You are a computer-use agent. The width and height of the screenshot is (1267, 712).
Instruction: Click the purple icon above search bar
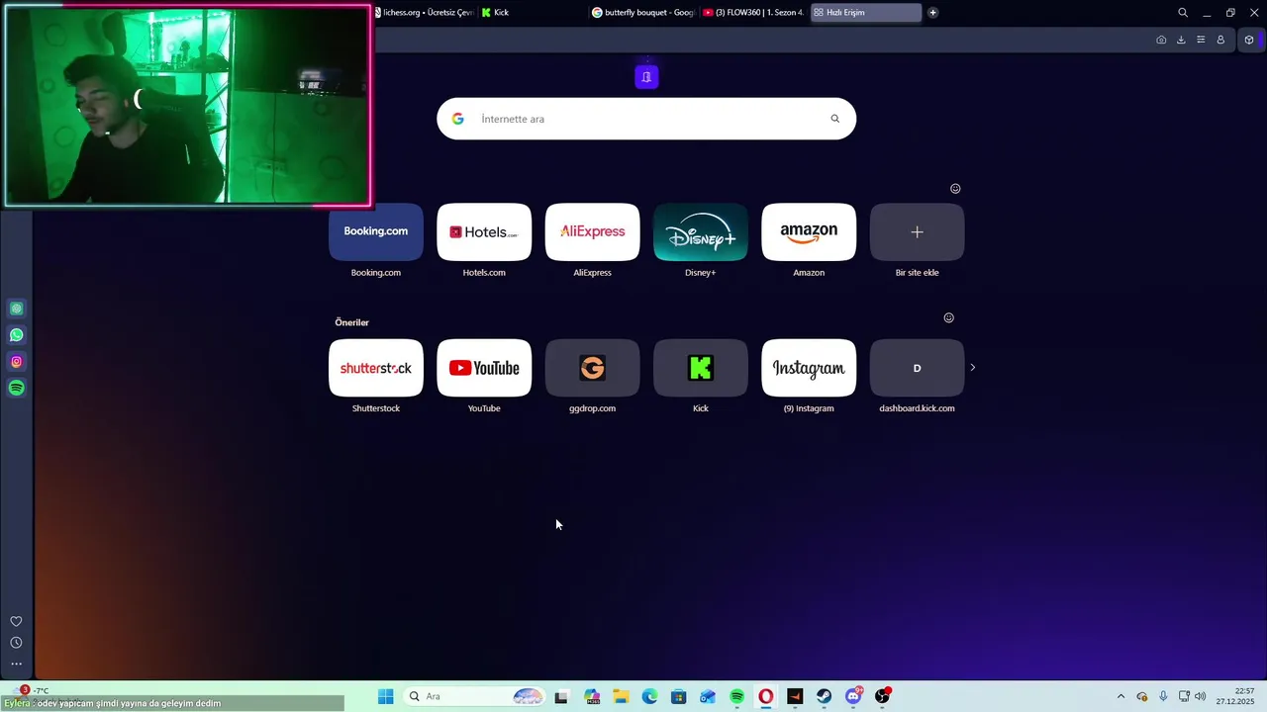(646, 76)
